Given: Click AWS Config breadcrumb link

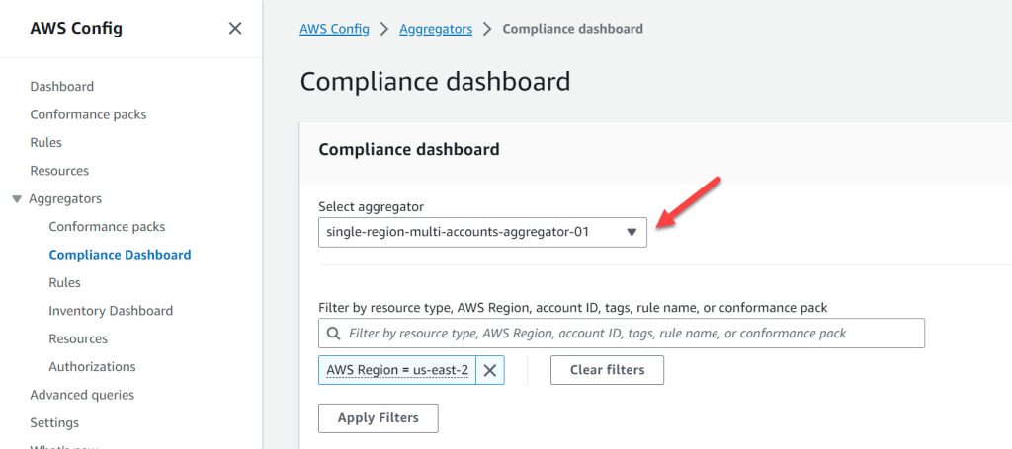Looking at the screenshot, I should coord(334,29).
